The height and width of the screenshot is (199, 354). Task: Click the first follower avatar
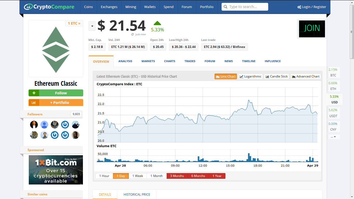pyautogui.click(x=34, y=125)
